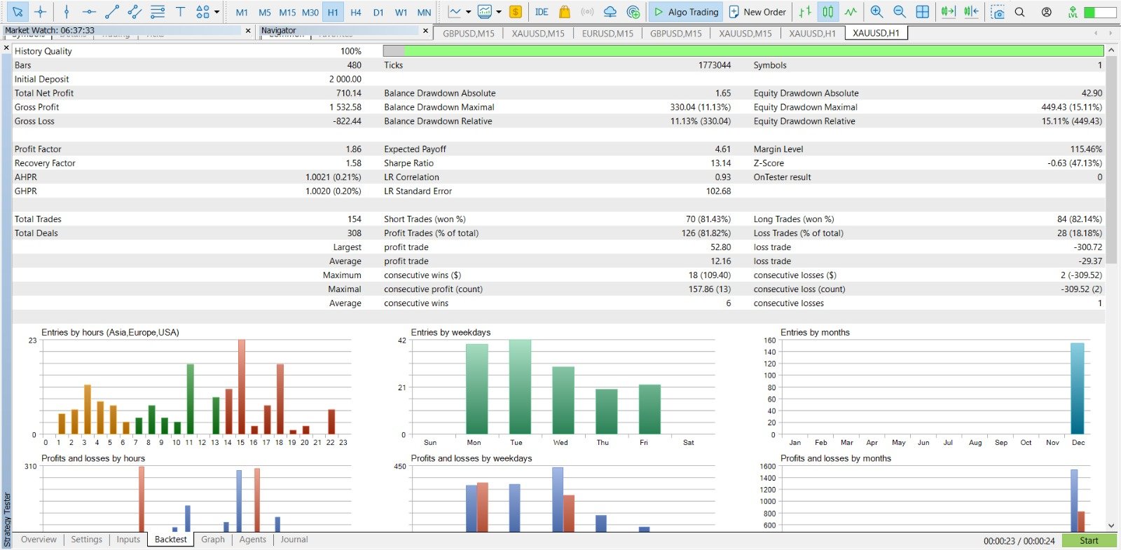This screenshot has width=1121, height=550.
Task: Toggle the M15 timeframe
Action: (287, 13)
